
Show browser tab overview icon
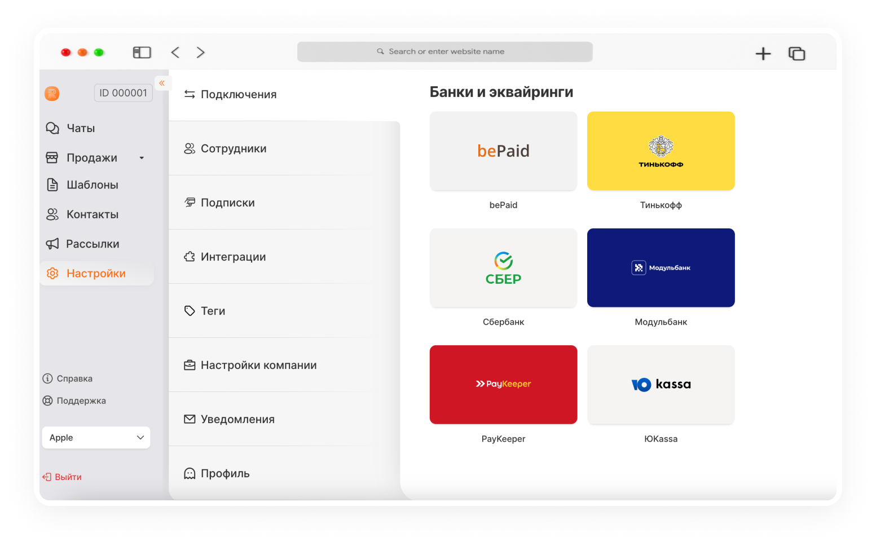[796, 54]
